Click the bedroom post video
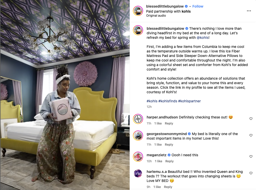The height and width of the screenshot is (190, 256). (x=65, y=95)
